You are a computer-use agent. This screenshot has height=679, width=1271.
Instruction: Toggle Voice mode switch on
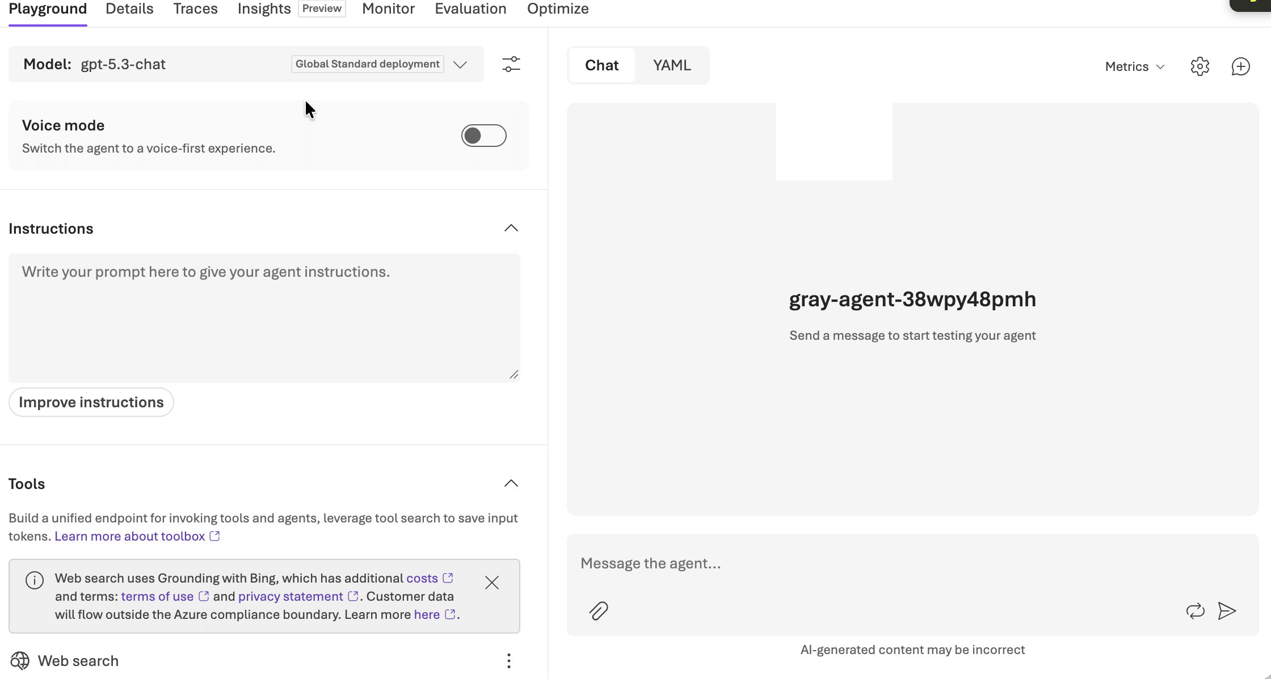point(483,136)
